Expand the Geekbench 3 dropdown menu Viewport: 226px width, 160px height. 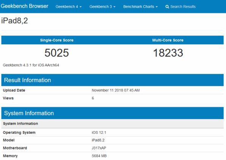pyautogui.click(x=102, y=6)
